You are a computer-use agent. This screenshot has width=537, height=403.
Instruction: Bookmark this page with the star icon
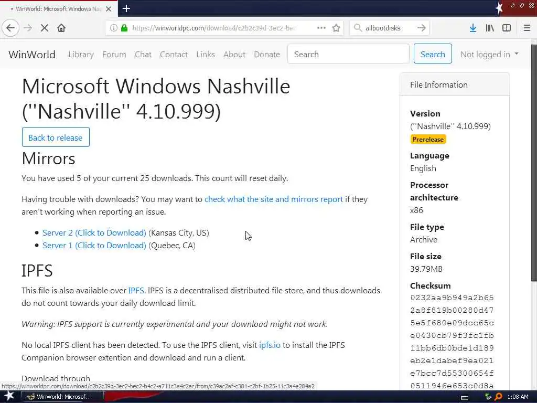click(x=336, y=28)
